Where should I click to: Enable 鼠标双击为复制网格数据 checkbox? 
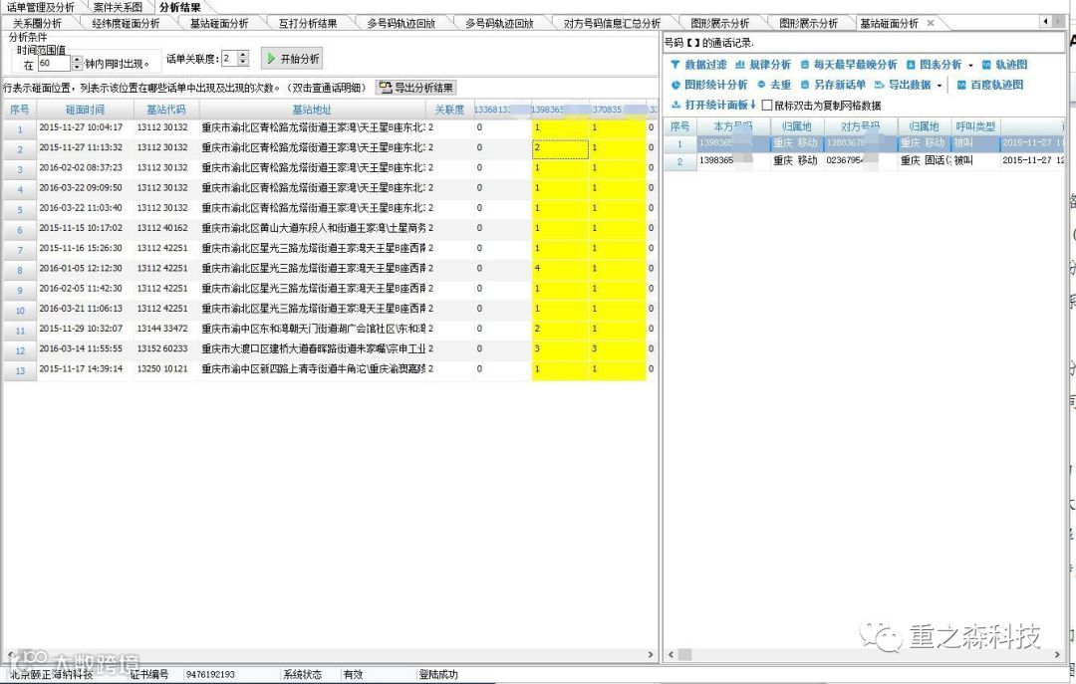pyautogui.click(x=767, y=105)
